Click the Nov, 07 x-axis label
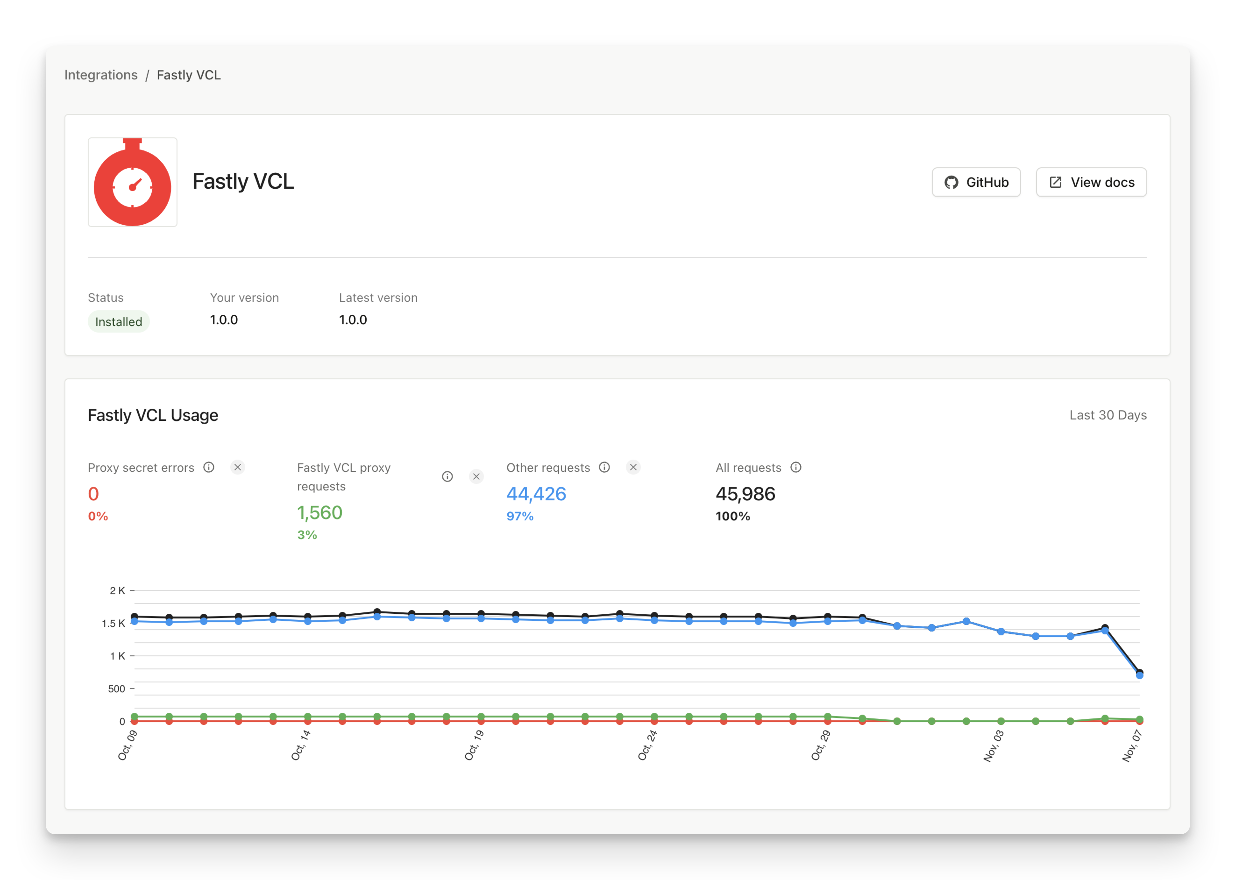This screenshot has width=1236, height=880. 1131,745
